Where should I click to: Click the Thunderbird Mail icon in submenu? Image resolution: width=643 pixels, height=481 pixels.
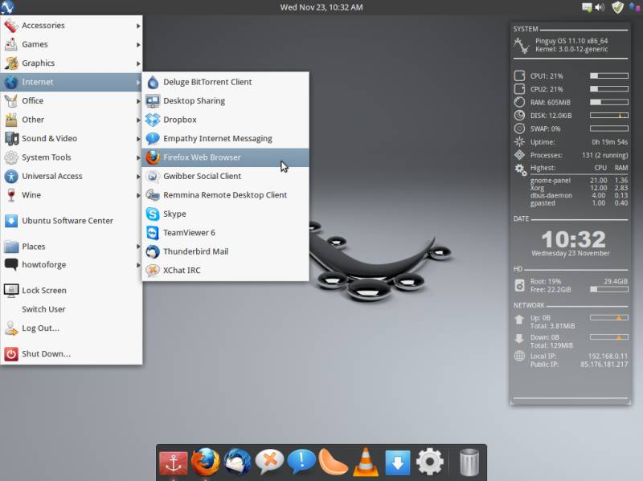[x=153, y=251]
